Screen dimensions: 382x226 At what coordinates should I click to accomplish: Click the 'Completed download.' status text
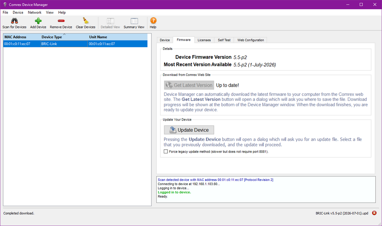click(19, 213)
